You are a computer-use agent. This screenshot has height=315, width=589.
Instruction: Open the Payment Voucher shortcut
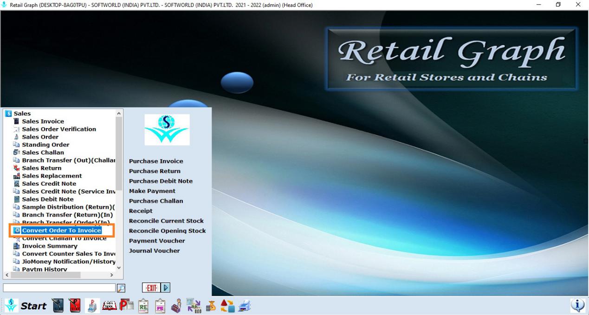(x=157, y=241)
